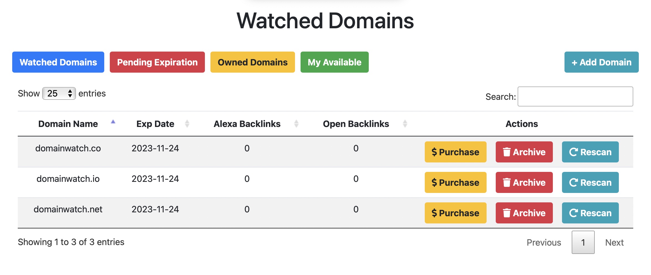Go to the Next page
Screen dimensions: 651x275
click(614, 242)
